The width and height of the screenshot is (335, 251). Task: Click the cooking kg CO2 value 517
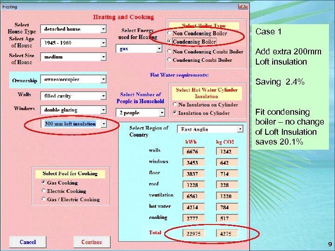227,218
